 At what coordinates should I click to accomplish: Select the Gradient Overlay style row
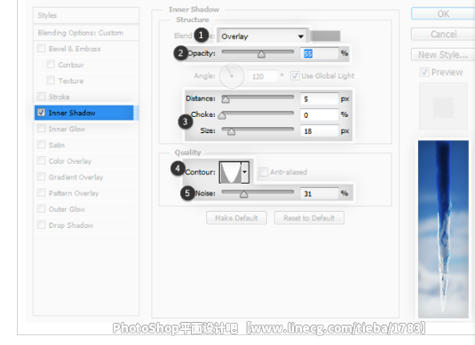coord(86,177)
